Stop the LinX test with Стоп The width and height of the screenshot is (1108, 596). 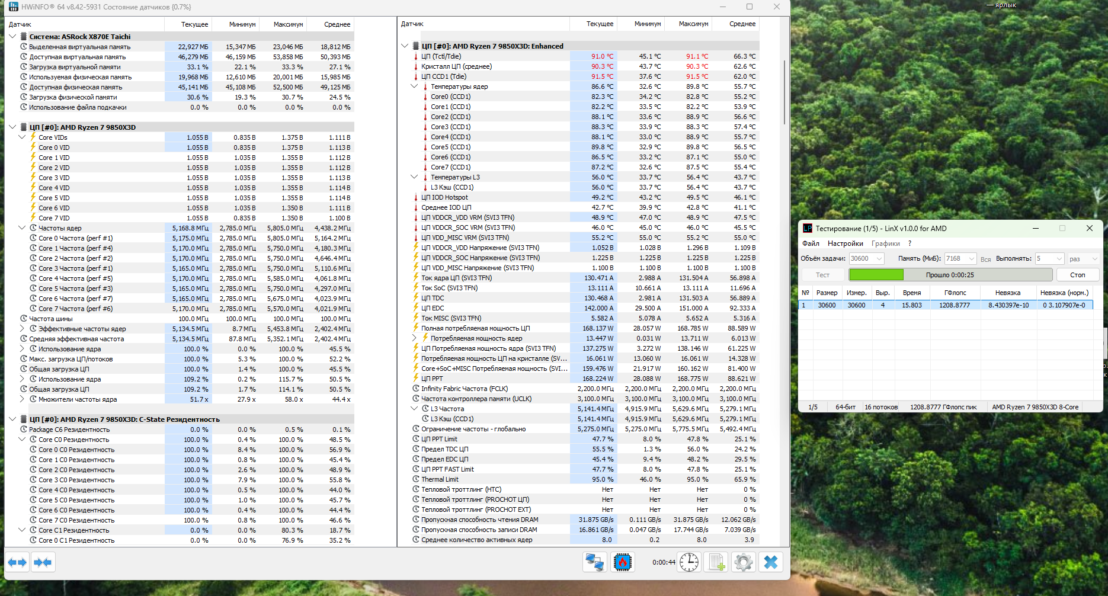[x=1077, y=275]
